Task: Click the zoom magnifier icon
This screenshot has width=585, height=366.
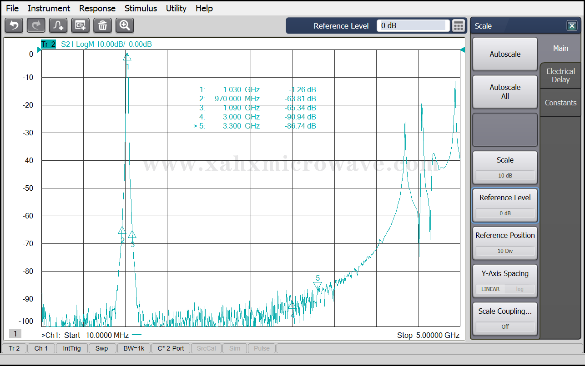Action: [x=125, y=25]
